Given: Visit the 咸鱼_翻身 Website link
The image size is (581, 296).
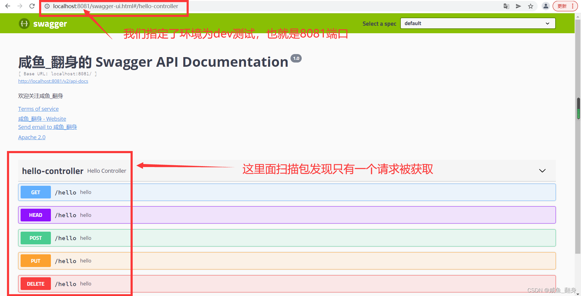Looking at the screenshot, I should pyautogui.click(x=42, y=119).
